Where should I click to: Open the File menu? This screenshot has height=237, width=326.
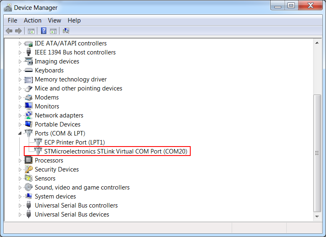tap(12, 20)
